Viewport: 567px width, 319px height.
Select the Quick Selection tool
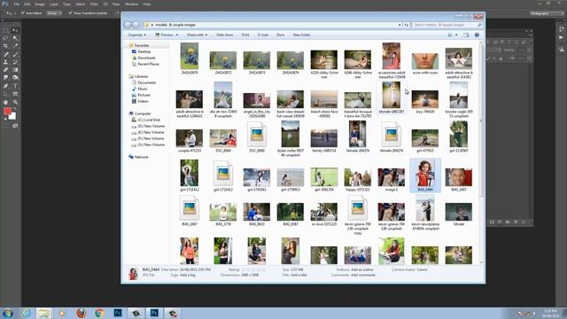[15, 38]
